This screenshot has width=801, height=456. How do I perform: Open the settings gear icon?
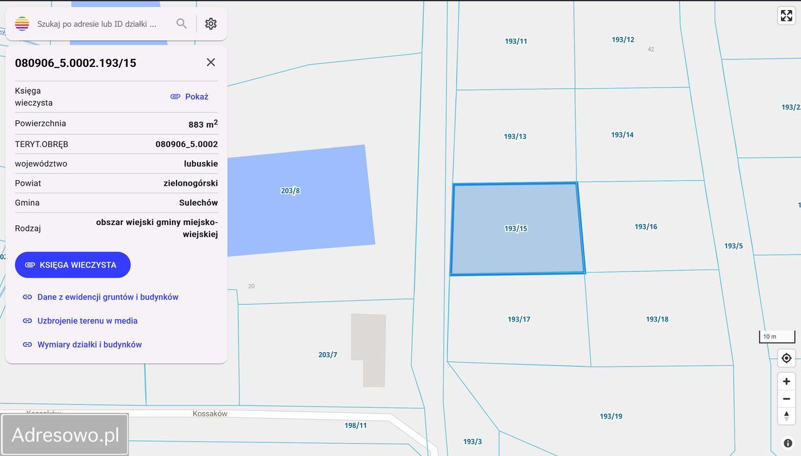click(211, 24)
